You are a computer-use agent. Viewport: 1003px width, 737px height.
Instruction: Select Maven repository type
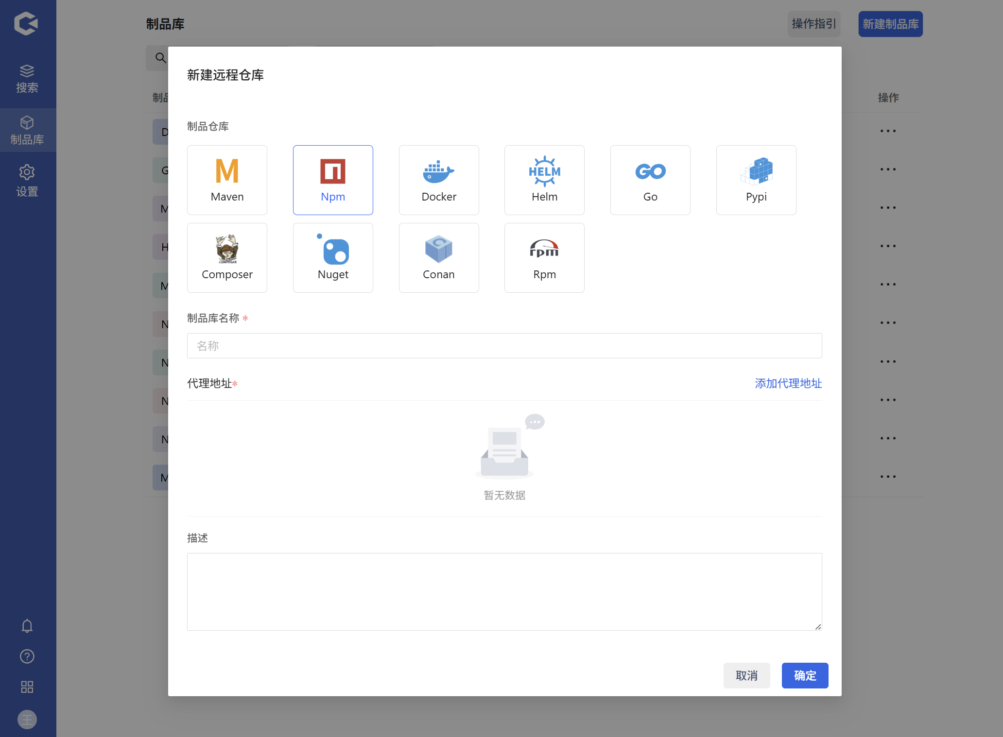[227, 180]
